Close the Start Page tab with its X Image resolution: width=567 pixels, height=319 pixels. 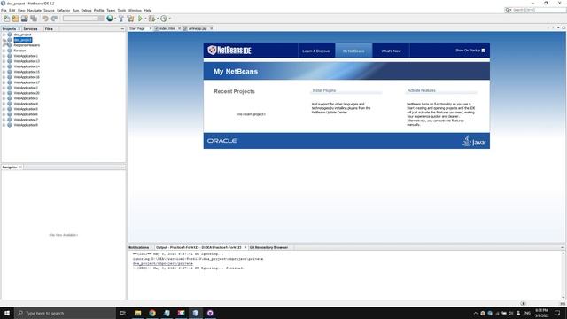point(151,28)
